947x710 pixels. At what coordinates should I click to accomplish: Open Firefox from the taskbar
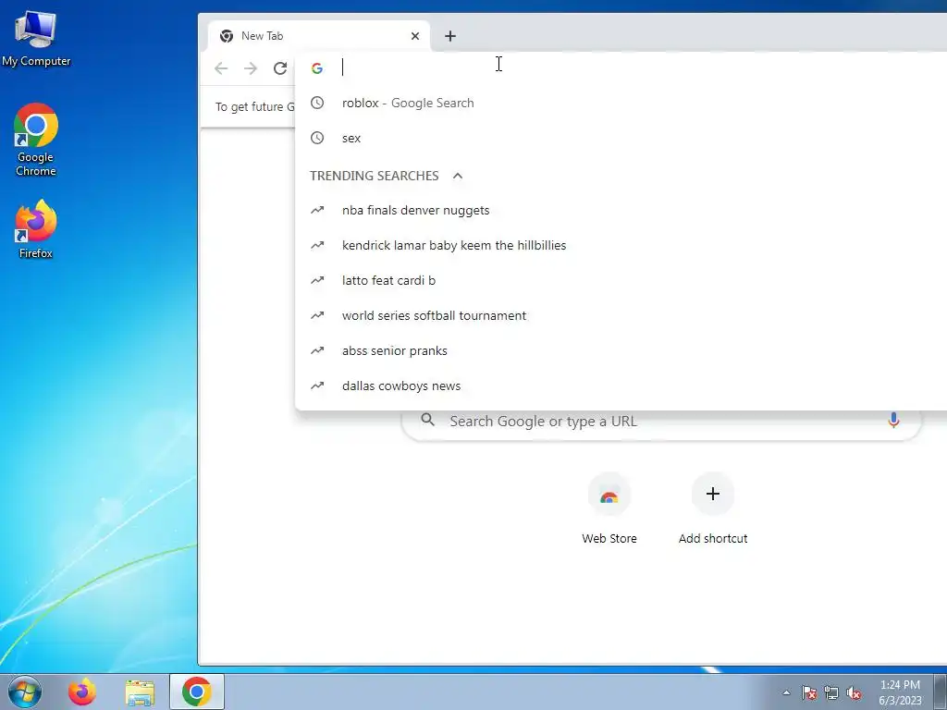coord(82,692)
